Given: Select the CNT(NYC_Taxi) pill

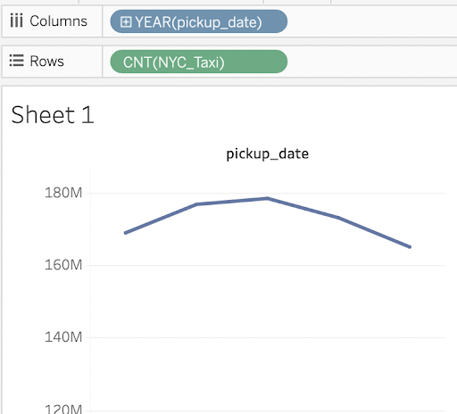Looking at the screenshot, I should pos(199,62).
